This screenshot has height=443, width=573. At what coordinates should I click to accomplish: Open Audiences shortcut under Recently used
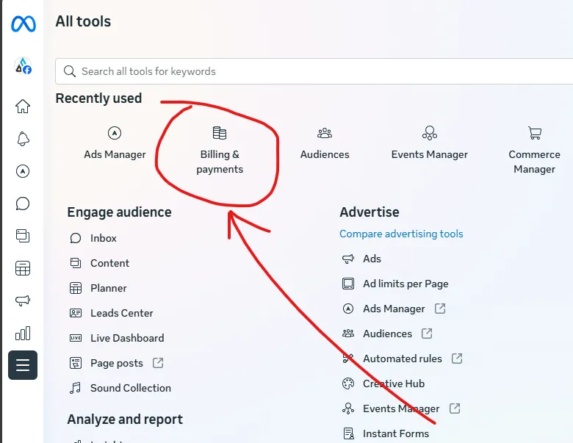[325, 144]
